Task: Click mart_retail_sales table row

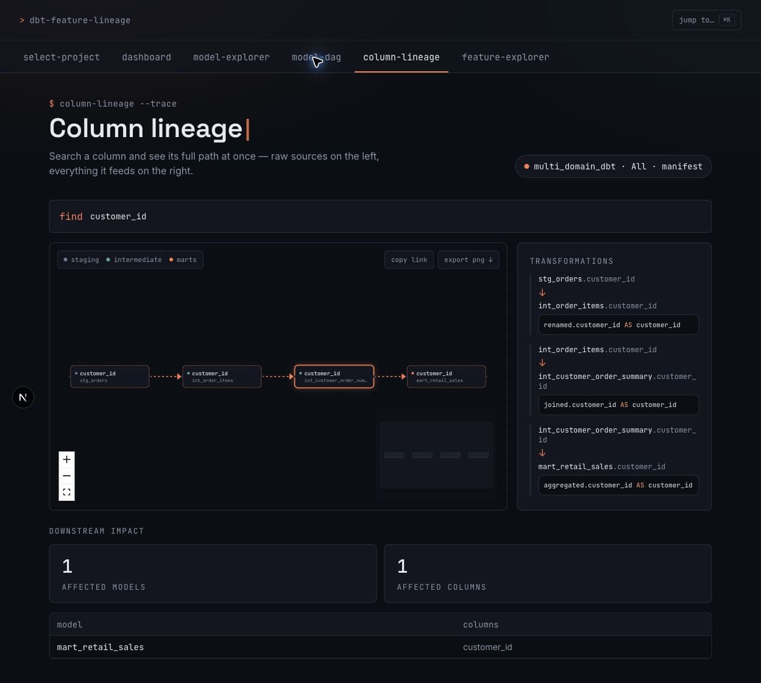Action: (x=380, y=647)
